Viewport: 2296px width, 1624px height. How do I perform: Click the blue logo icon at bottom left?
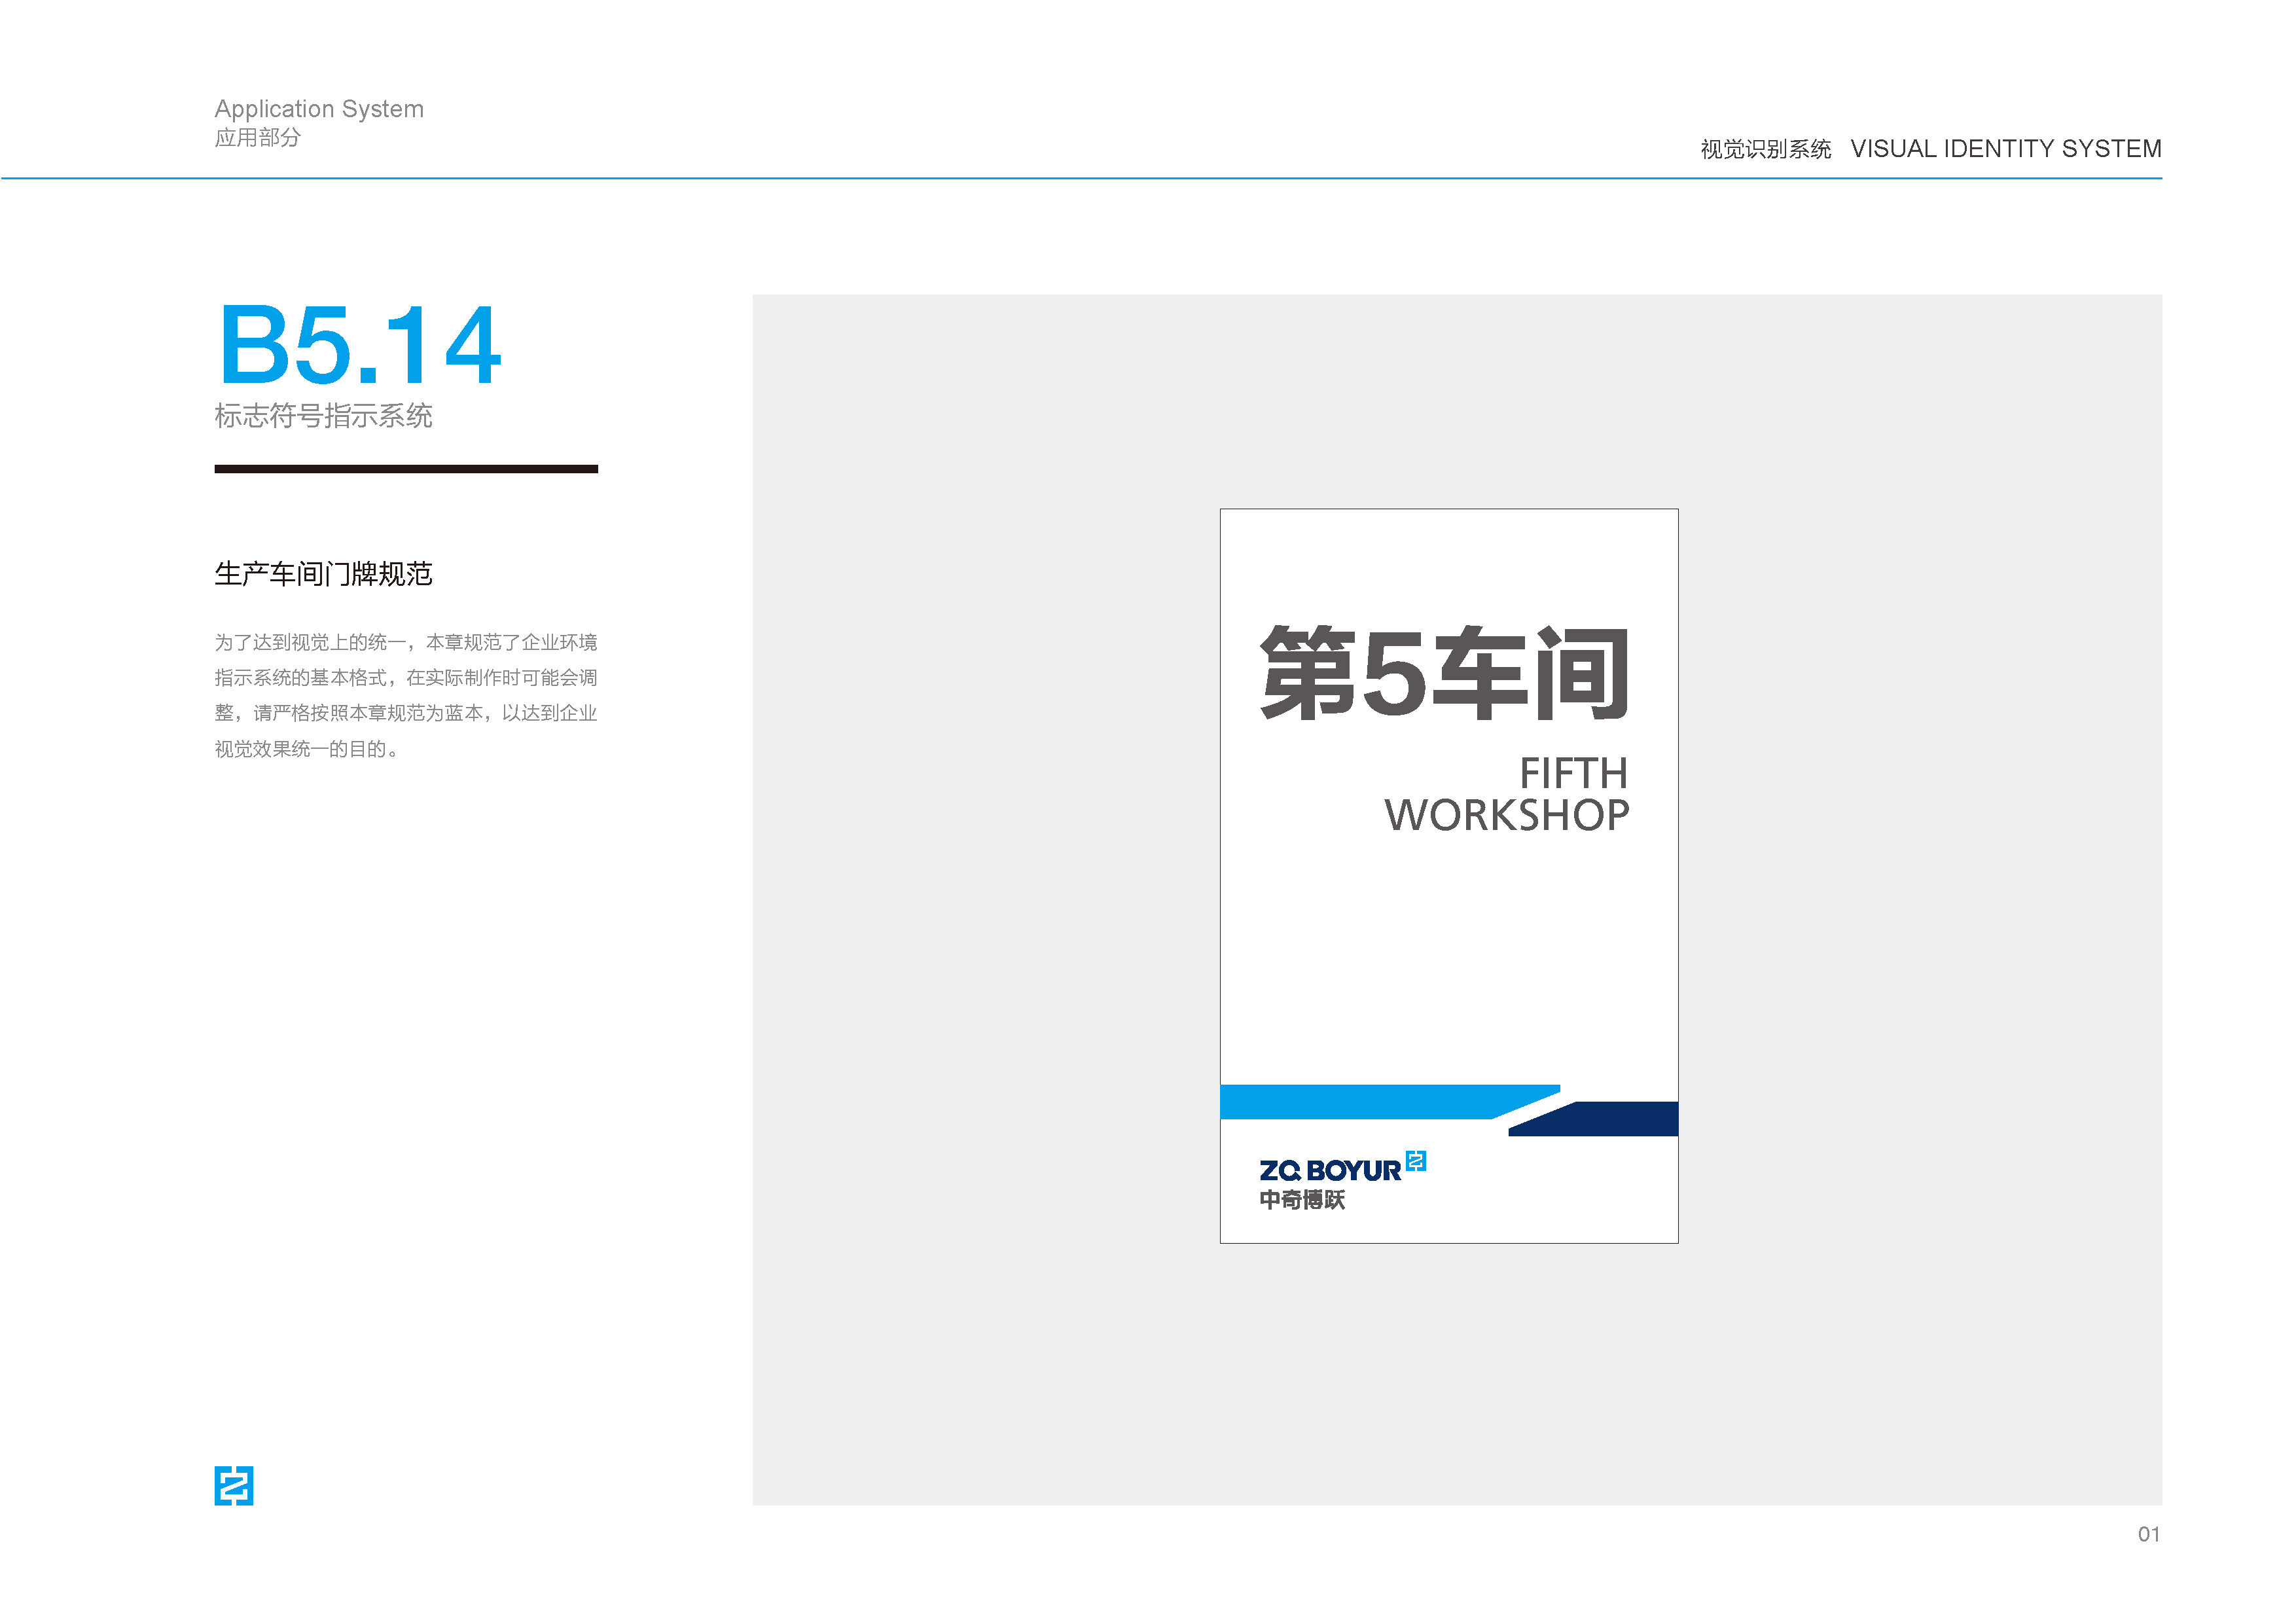click(x=233, y=1485)
